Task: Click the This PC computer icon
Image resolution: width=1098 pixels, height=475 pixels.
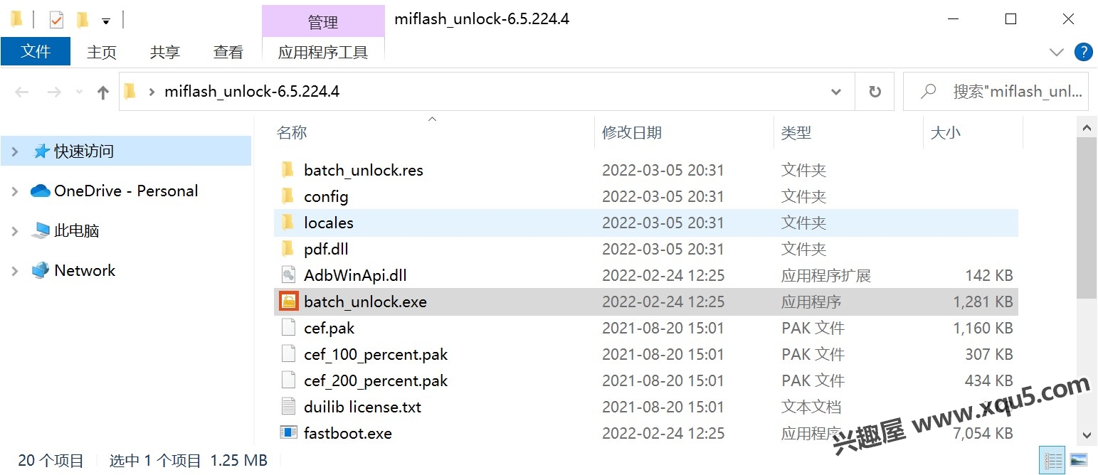Action: [41, 230]
